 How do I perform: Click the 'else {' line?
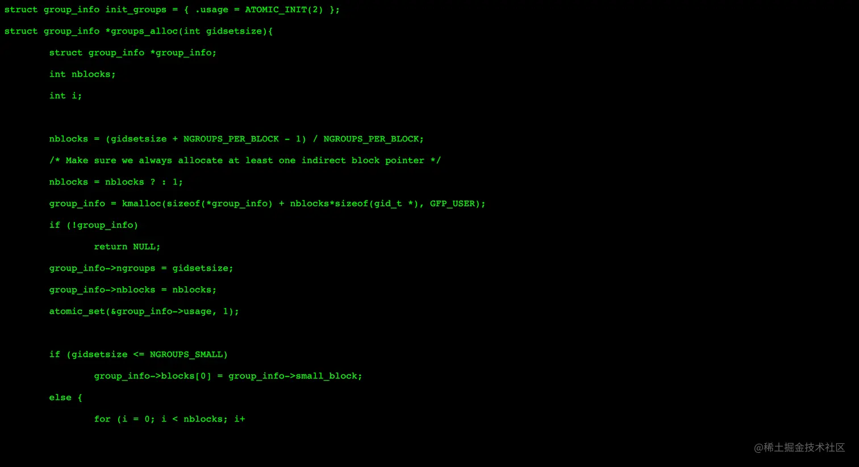coord(65,398)
